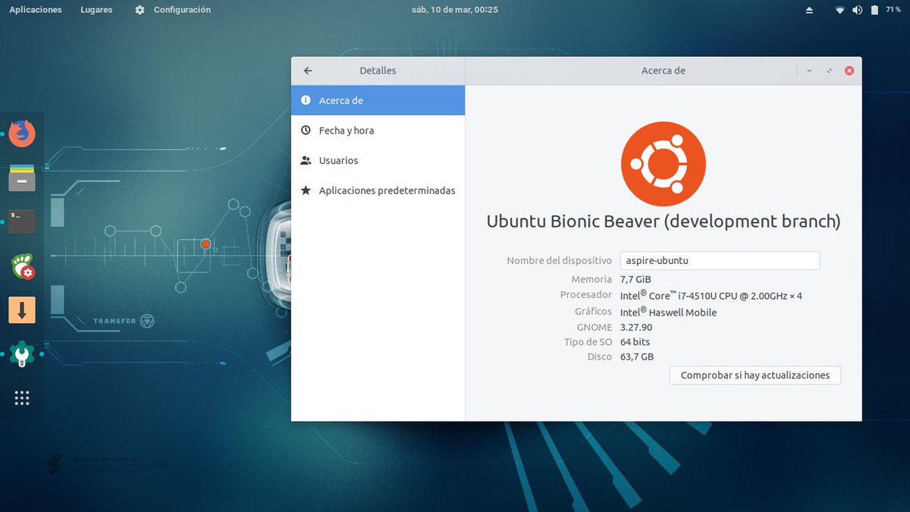The height and width of the screenshot is (512, 910).
Task: Launch Firefox from the dock
Action: 22,133
